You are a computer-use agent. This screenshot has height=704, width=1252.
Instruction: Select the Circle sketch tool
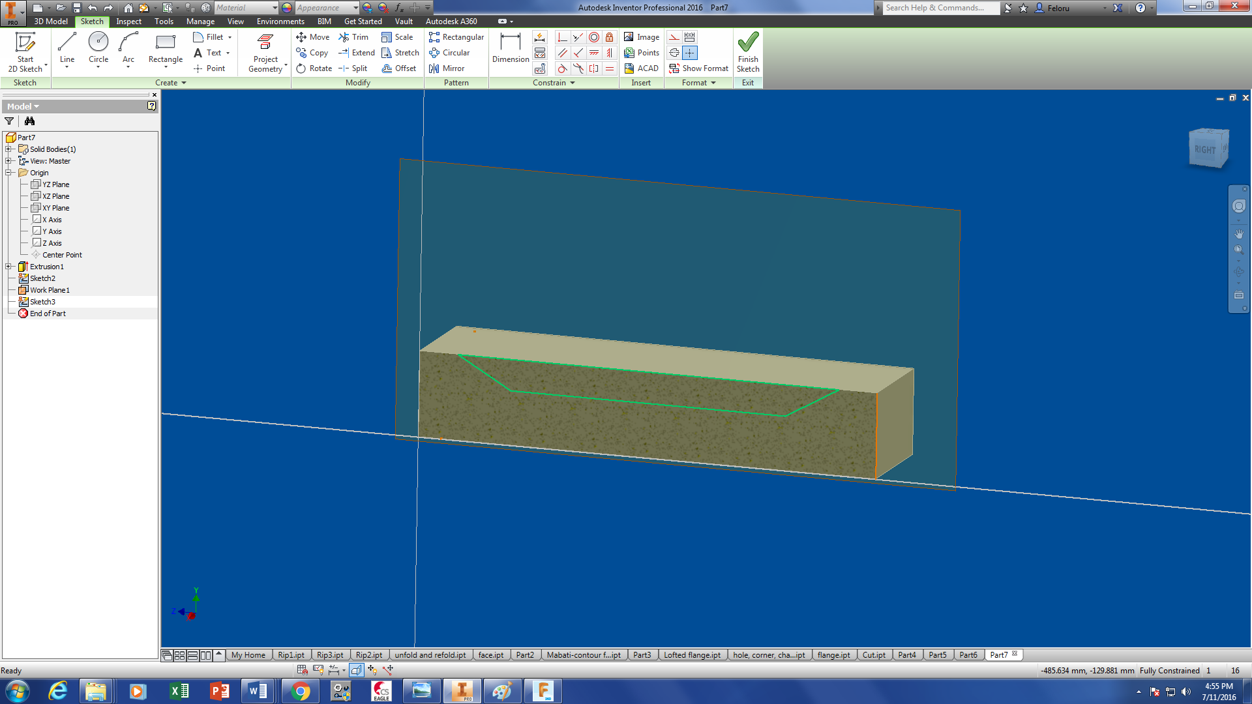(x=98, y=49)
